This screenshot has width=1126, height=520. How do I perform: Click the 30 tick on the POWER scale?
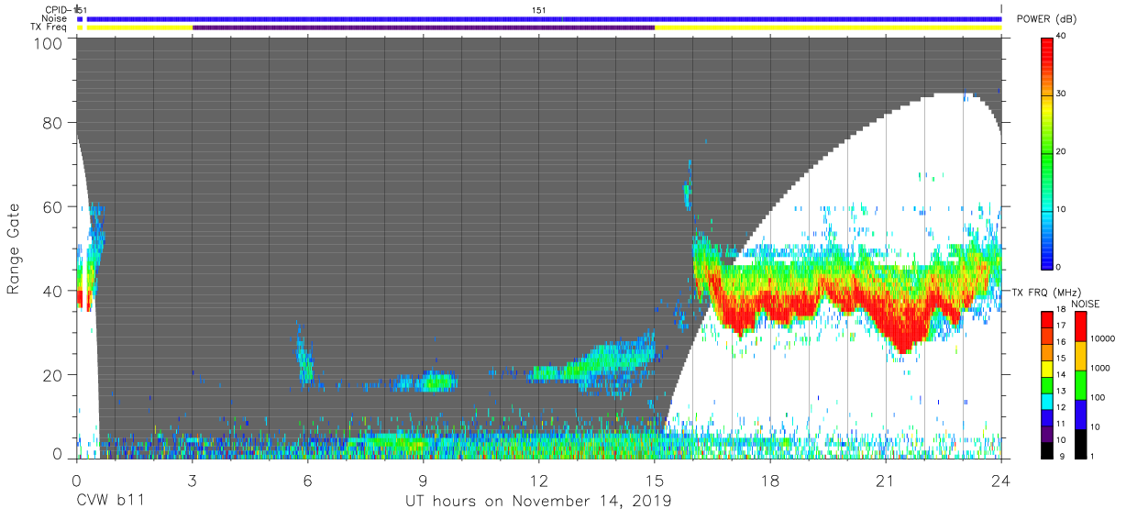(x=1061, y=94)
